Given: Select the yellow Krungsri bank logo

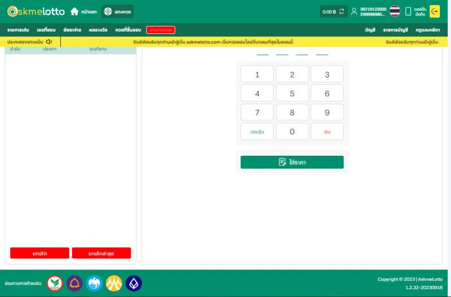Looking at the screenshot, I should [x=114, y=283].
